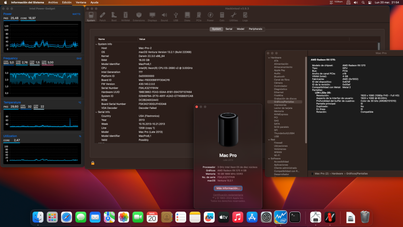Collapse the Red section in System Information sidebar
Image resolution: width=403 pixels, height=227 pixels.
[269, 140]
